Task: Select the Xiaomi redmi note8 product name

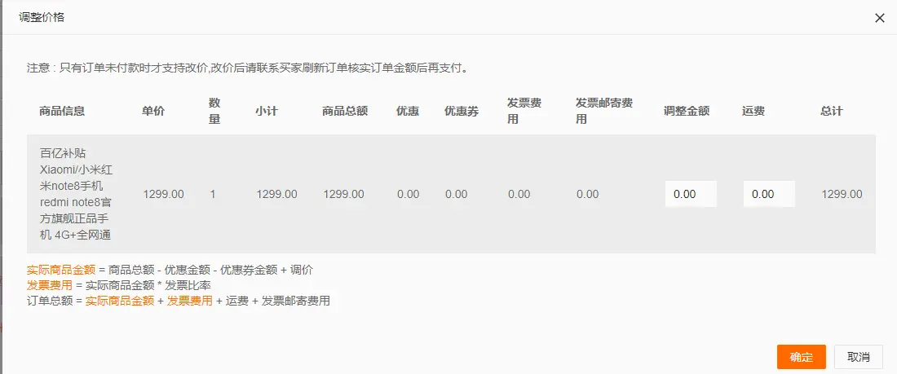Action: (76, 194)
